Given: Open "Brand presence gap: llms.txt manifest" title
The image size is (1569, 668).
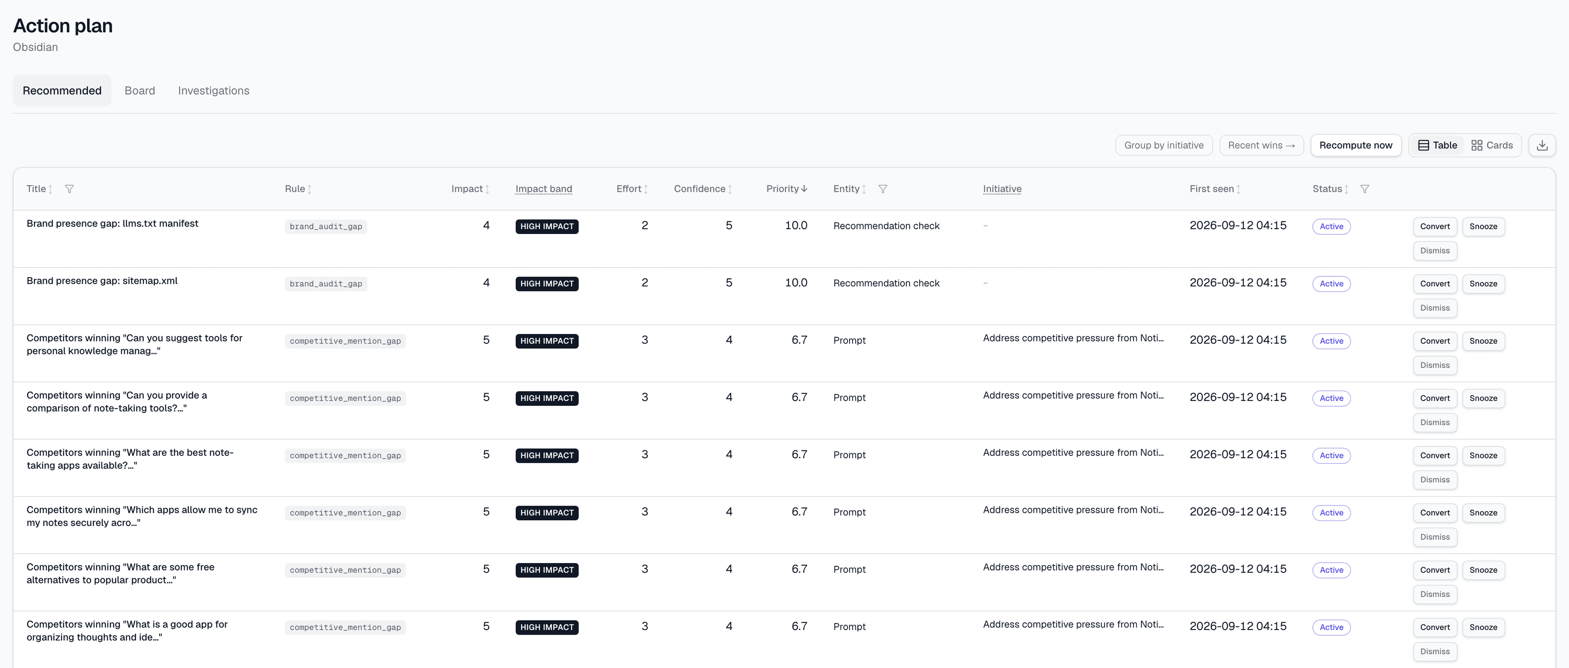Looking at the screenshot, I should click(x=113, y=223).
